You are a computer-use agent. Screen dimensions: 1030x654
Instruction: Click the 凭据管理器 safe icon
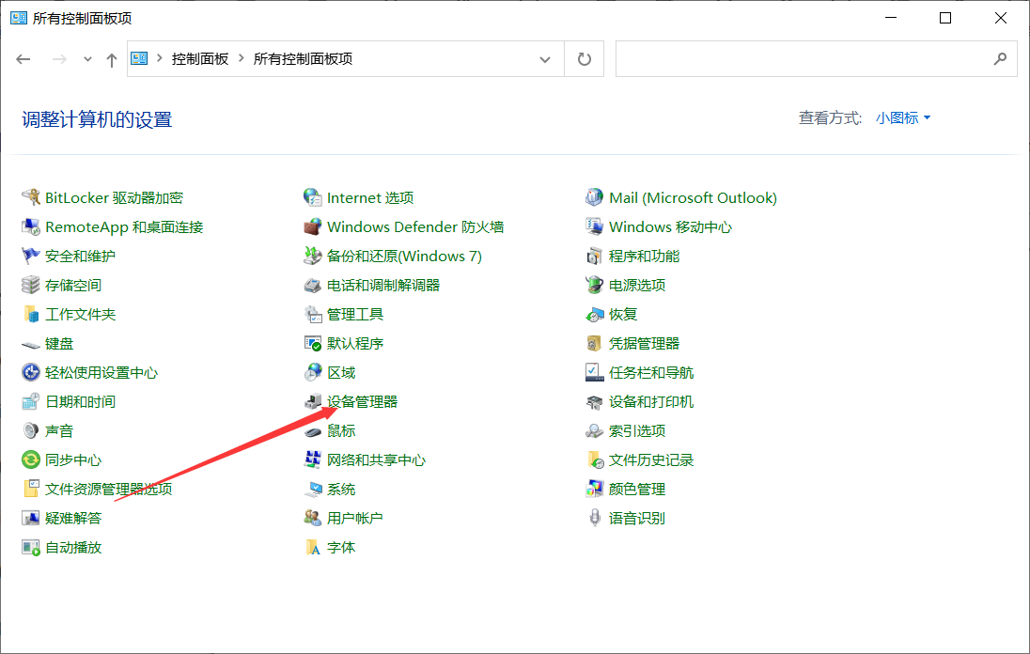(595, 343)
